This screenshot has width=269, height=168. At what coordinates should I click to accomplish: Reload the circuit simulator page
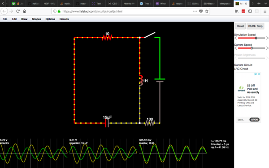coord(18,11)
